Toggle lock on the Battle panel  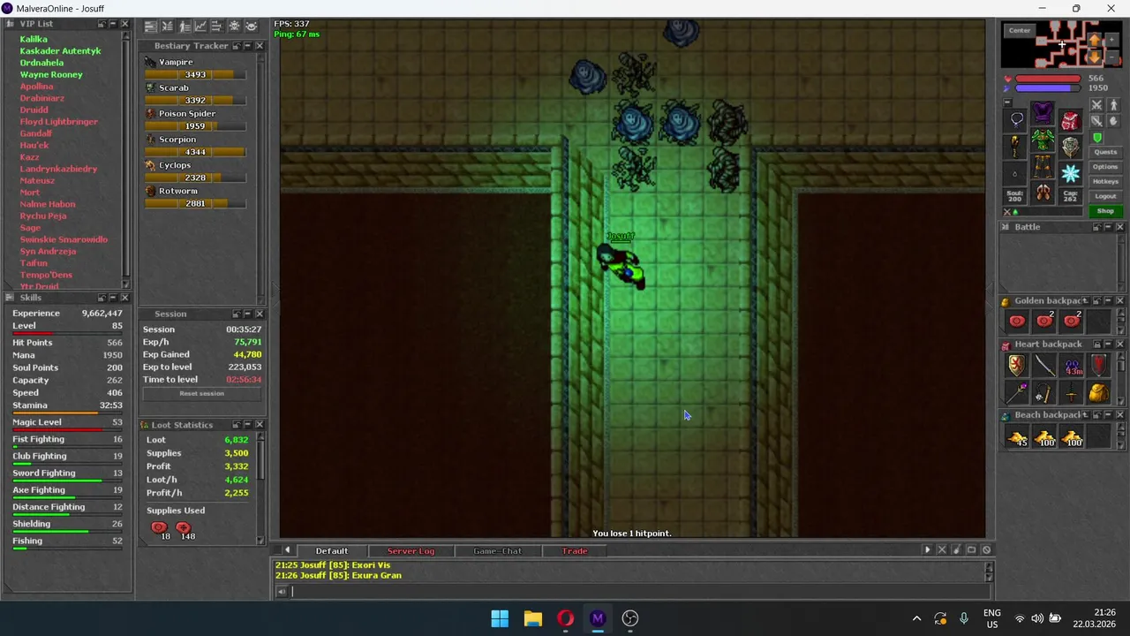coord(1096,227)
